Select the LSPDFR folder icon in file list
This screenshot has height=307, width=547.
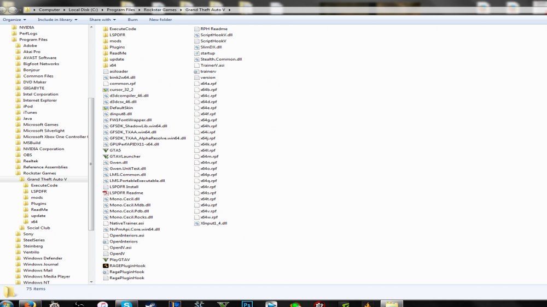click(x=106, y=35)
